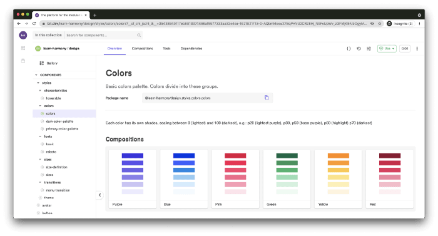The height and width of the screenshot is (236, 438).
Task: Click the browser forward arrow
Action: [x=26, y=24]
